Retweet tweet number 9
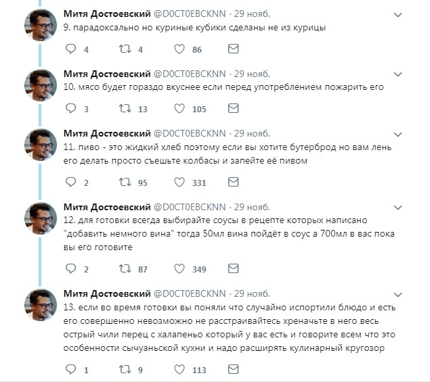Viewport: 430px width, 382px height. (125, 49)
